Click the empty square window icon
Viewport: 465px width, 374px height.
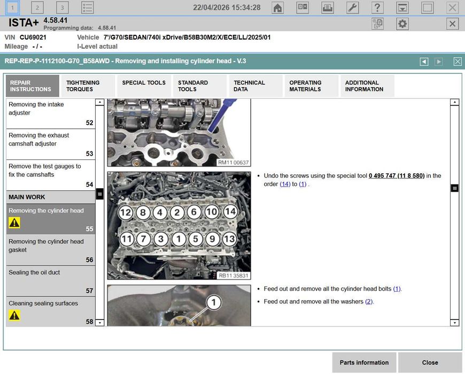point(428,7)
